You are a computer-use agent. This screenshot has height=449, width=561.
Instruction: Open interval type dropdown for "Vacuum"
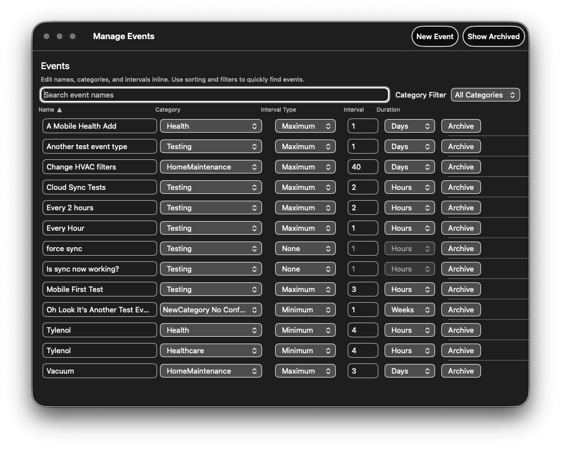(x=305, y=371)
